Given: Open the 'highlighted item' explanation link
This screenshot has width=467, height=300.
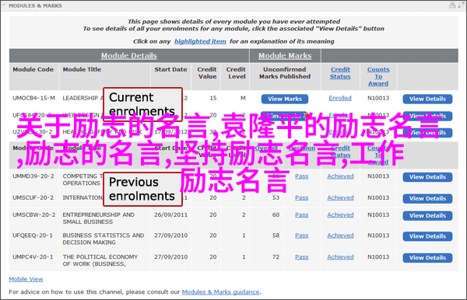Looking at the screenshot, I should tap(200, 41).
